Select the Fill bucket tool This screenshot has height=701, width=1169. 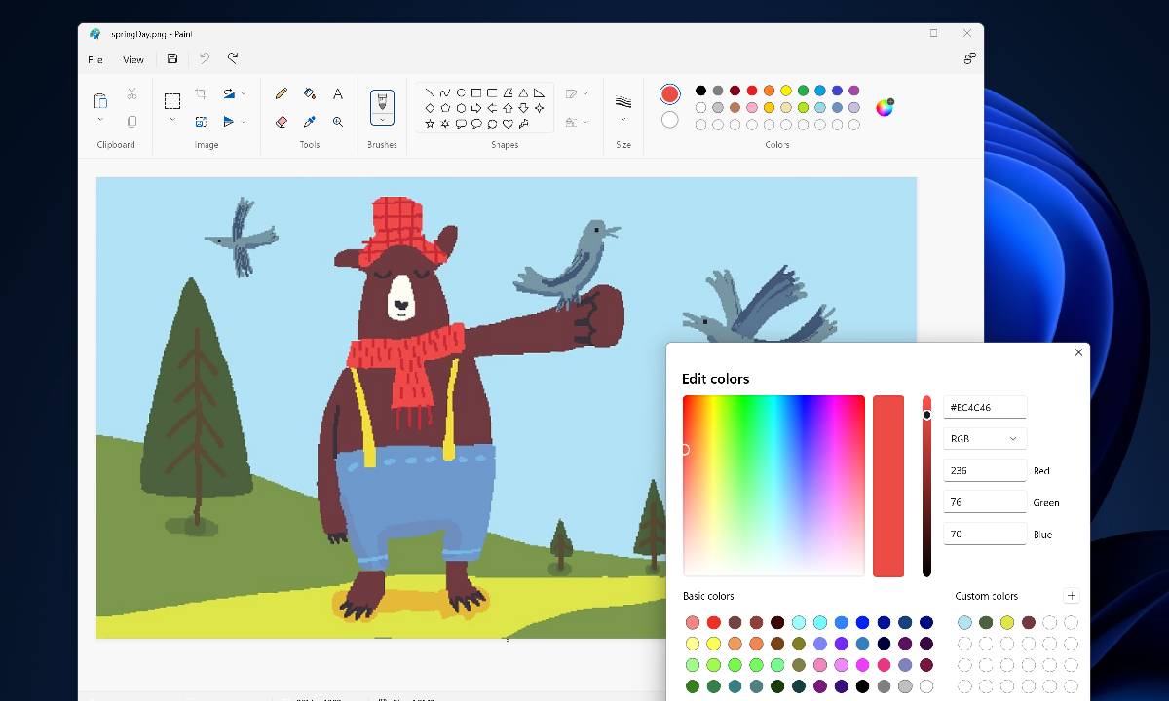pos(310,93)
